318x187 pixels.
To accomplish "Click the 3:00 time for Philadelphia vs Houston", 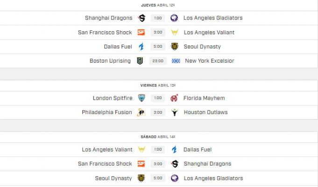I will (x=158, y=113).
